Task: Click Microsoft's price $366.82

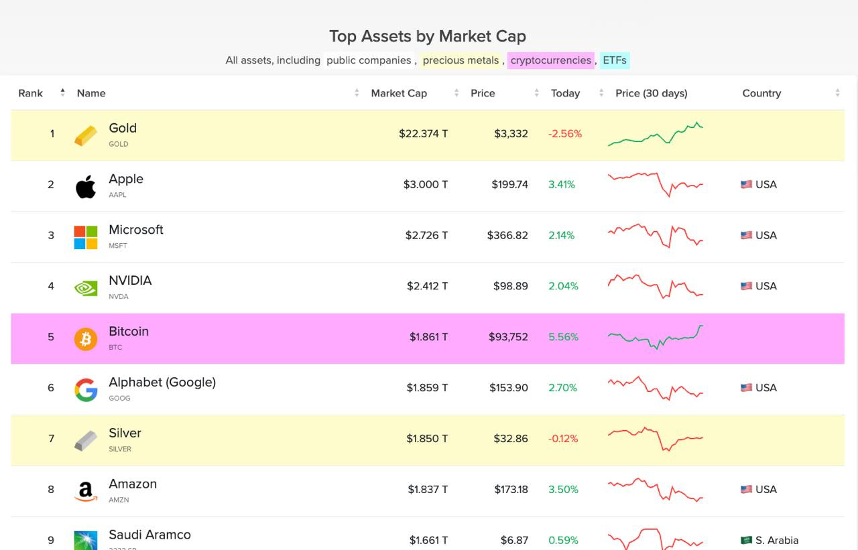Action: (x=507, y=235)
